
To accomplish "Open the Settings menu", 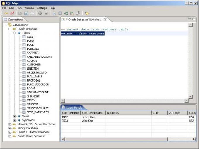I will (42, 8).
